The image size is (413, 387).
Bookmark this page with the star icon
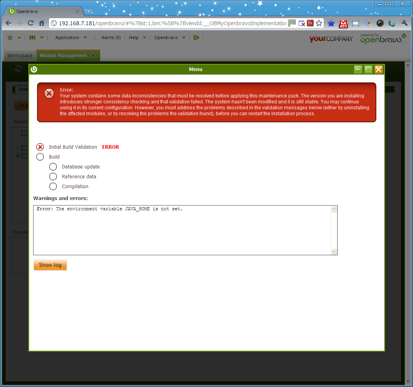click(x=319, y=23)
